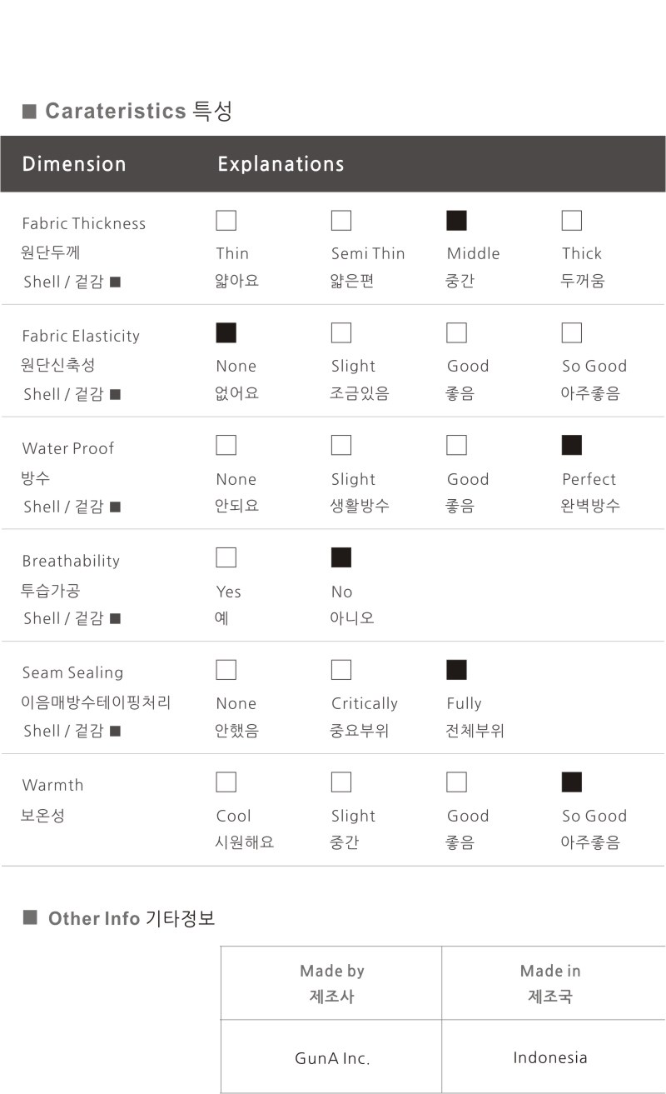
Task: Check the Critically seam sealing box
Action: point(341,670)
